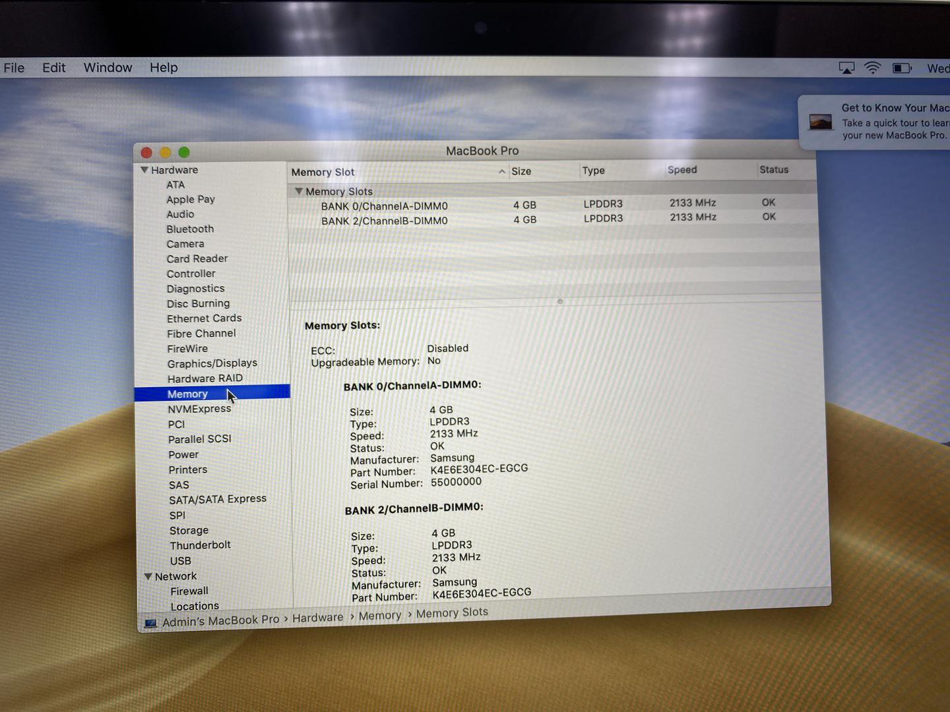Open the AirPlay display menu bar icon
The width and height of the screenshot is (950, 712).
coord(846,68)
